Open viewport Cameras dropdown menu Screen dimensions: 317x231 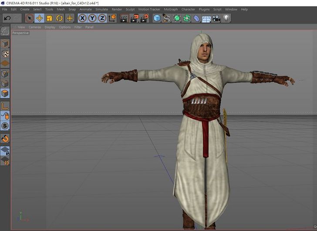(x=35, y=27)
